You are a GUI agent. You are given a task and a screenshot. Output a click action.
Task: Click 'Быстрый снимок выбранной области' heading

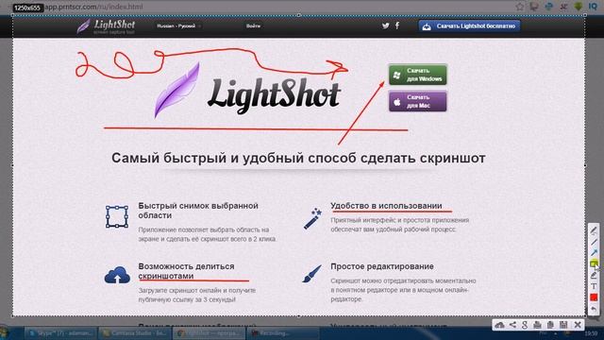198,211
